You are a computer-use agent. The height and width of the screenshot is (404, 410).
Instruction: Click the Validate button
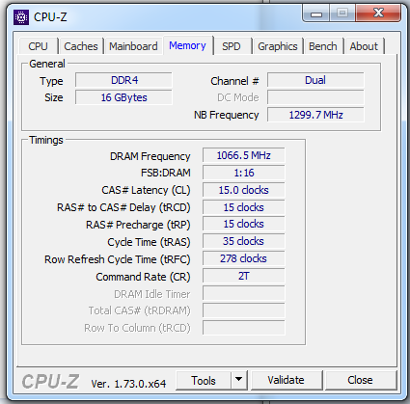(287, 381)
